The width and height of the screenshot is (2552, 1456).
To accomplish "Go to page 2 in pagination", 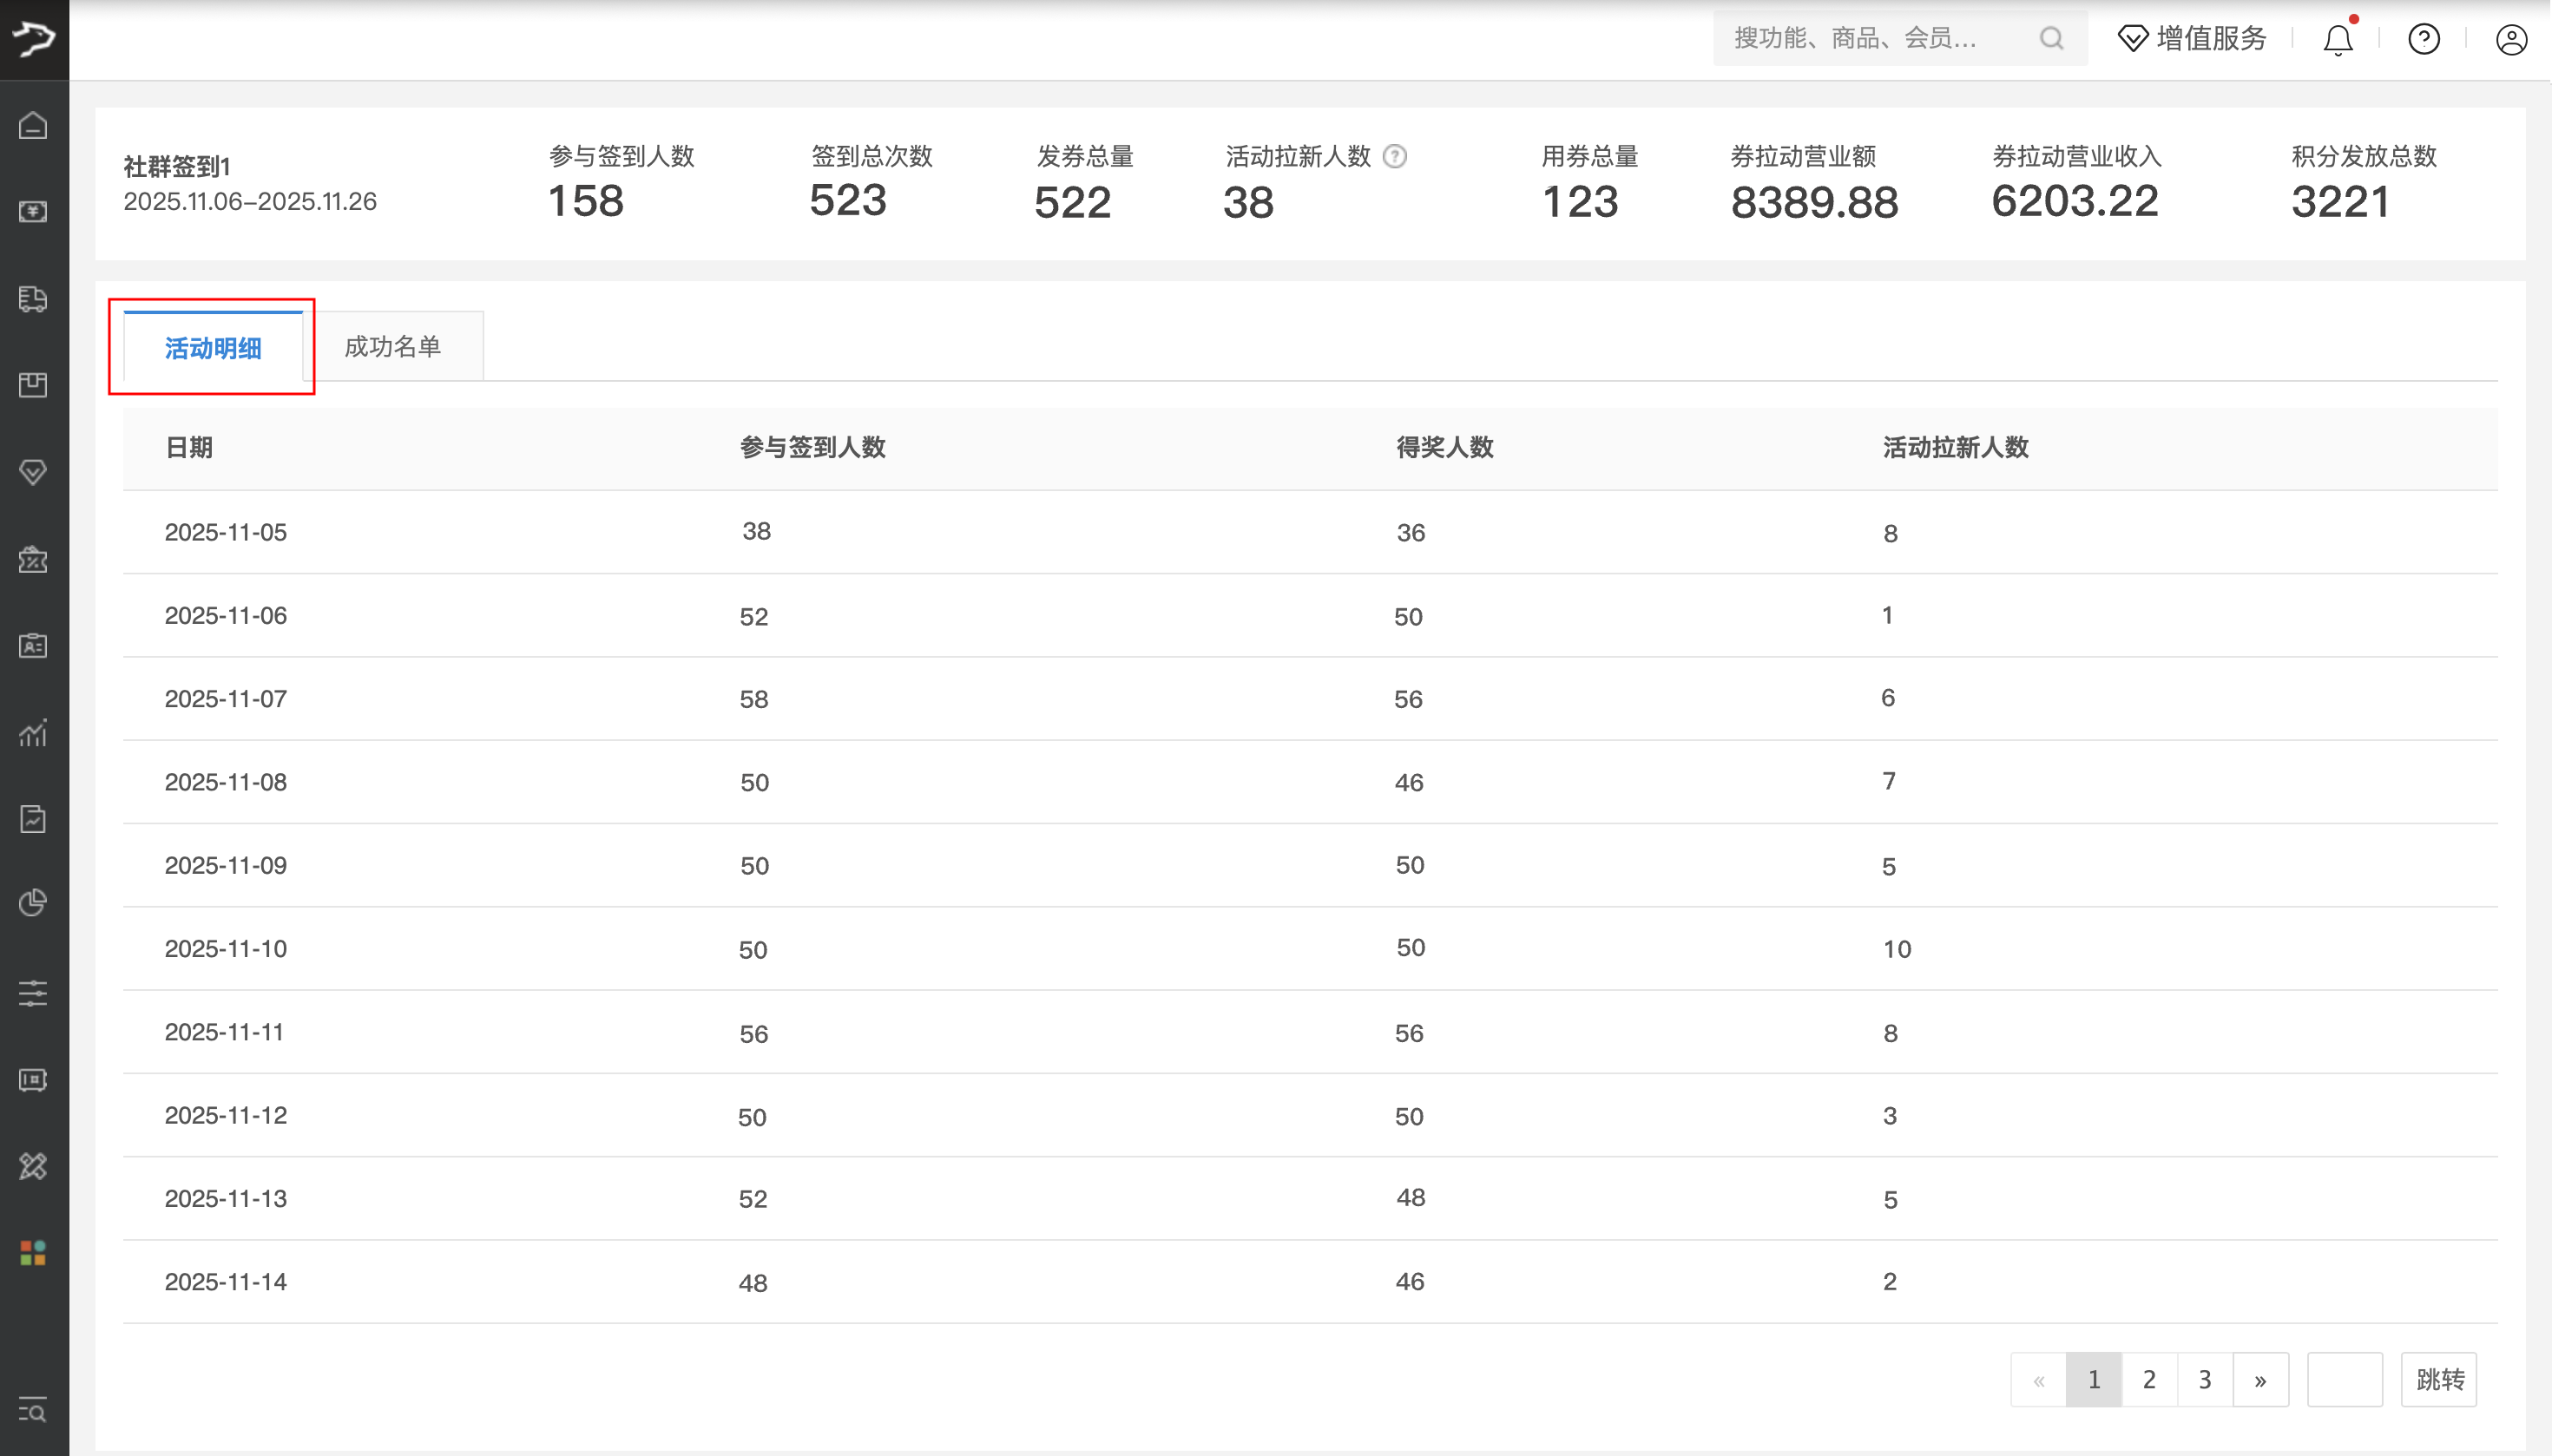I will tap(2149, 1380).
